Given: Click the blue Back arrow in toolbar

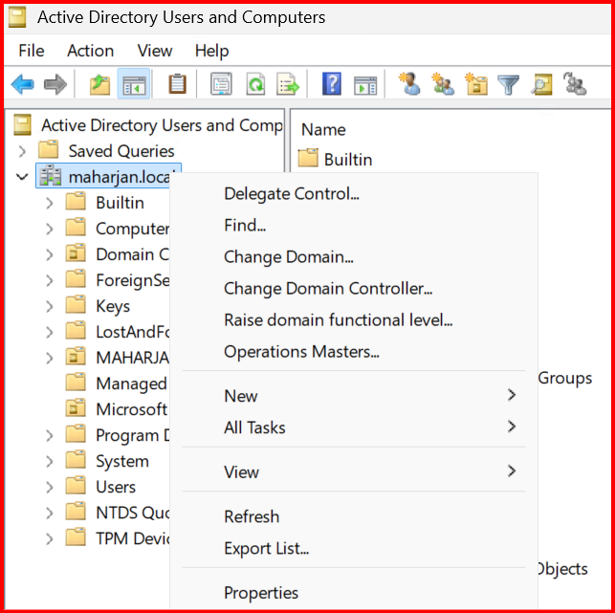Looking at the screenshot, I should click(x=23, y=85).
